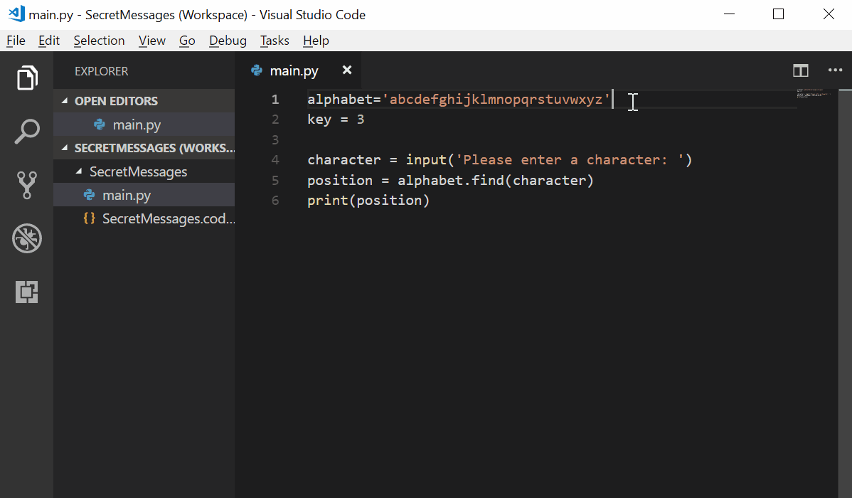Click the SECRETMESSAGES (WORKS... header text
The height and width of the screenshot is (498, 852).
click(154, 148)
